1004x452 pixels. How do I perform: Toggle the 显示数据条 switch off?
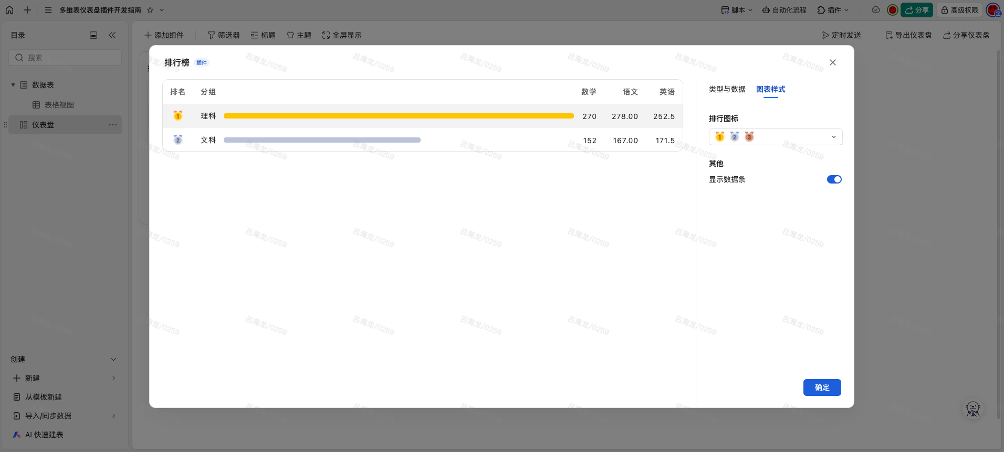tap(834, 179)
